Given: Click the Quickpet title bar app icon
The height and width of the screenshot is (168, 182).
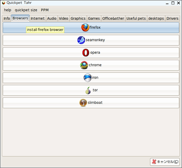Looking at the screenshot, I should pos(3,3).
